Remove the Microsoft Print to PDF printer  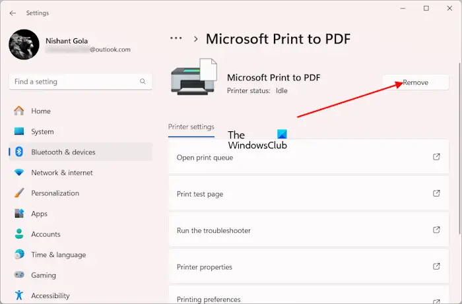415,82
